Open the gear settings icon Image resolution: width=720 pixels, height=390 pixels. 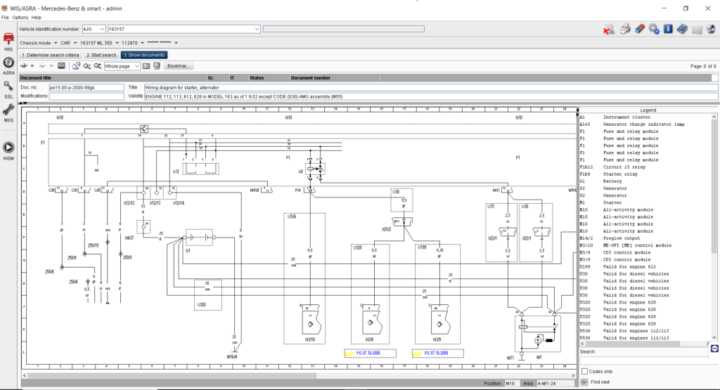654,30
